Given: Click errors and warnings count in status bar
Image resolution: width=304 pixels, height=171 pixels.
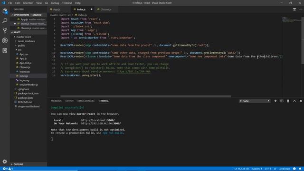Looking at the screenshot, I should (8, 169).
